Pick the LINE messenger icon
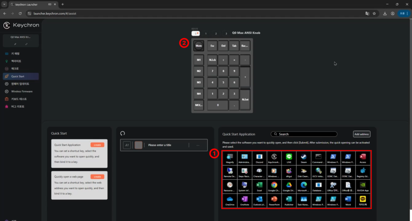This screenshot has width=412, height=221. (x=289, y=158)
